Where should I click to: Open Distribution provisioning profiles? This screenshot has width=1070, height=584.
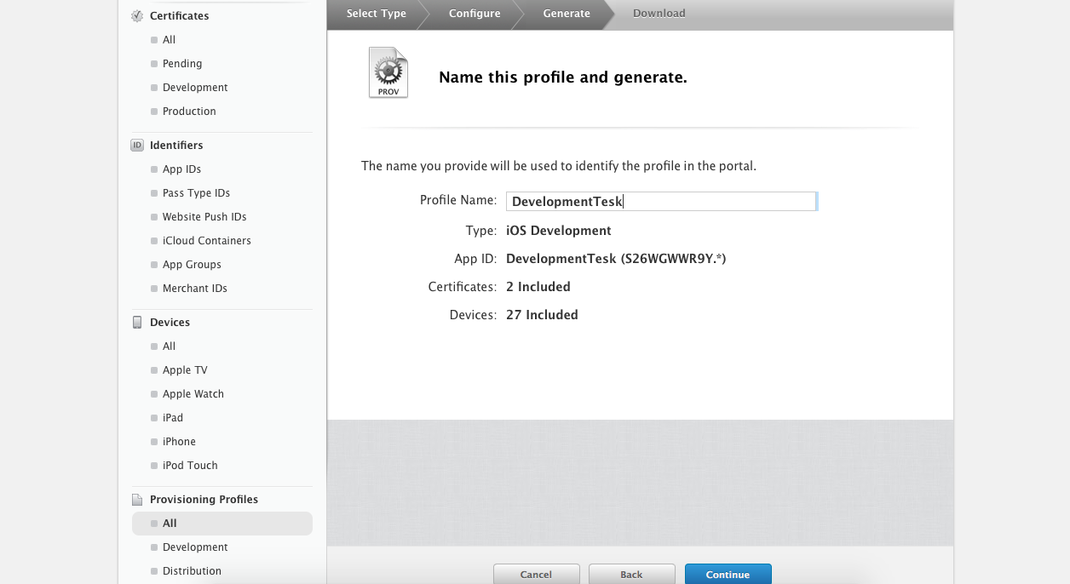tap(192, 571)
